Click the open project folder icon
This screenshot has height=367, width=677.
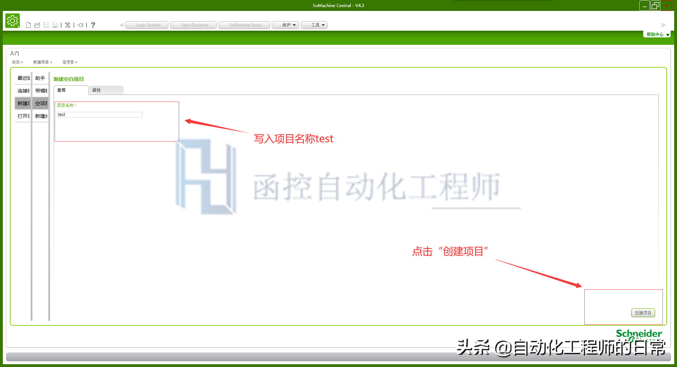click(x=37, y=25)
